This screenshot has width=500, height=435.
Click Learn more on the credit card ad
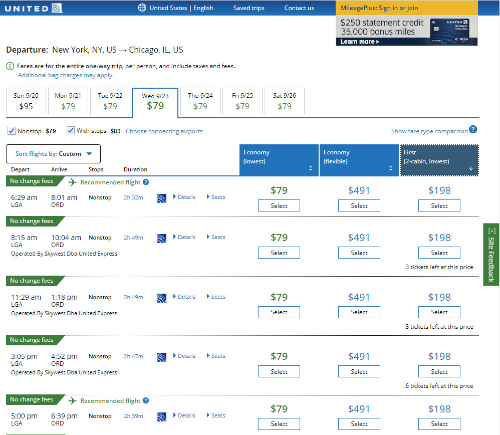(359, 42)
